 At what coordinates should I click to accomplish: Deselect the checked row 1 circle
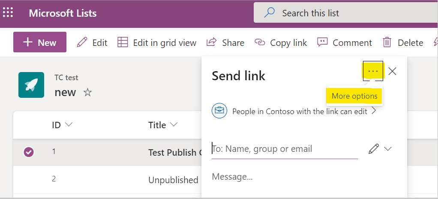pos(29,152)
